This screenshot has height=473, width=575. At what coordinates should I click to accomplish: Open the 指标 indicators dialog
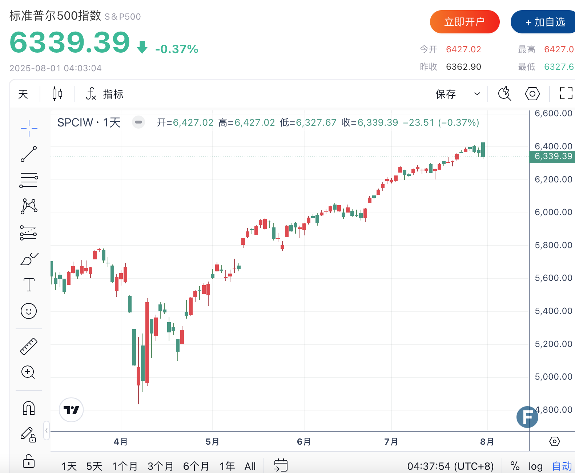click(x=105, y=94)
